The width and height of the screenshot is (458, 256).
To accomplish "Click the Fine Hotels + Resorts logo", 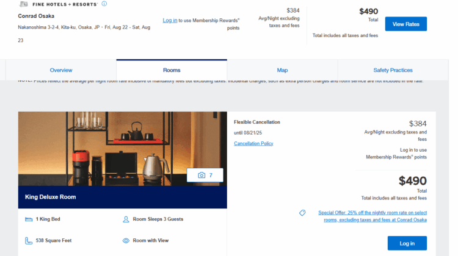I will coord(58,4).
